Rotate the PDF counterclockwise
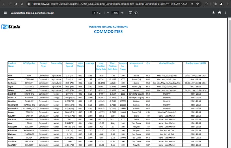 pos(136,13)
